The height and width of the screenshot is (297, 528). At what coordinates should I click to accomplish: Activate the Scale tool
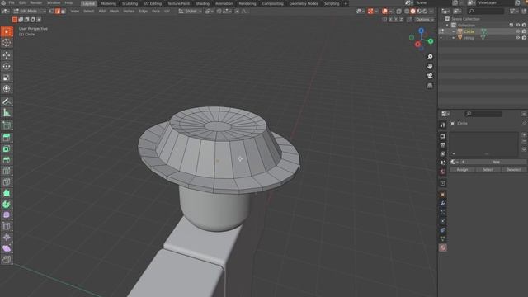[x=7, y=78]
